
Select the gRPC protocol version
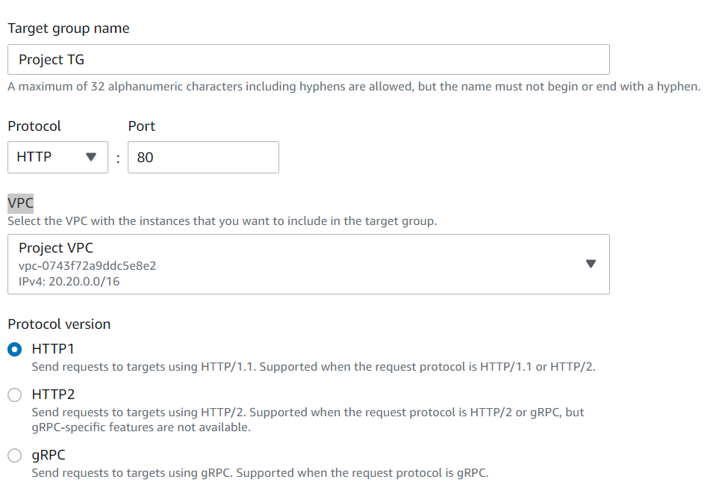[13, 454]
